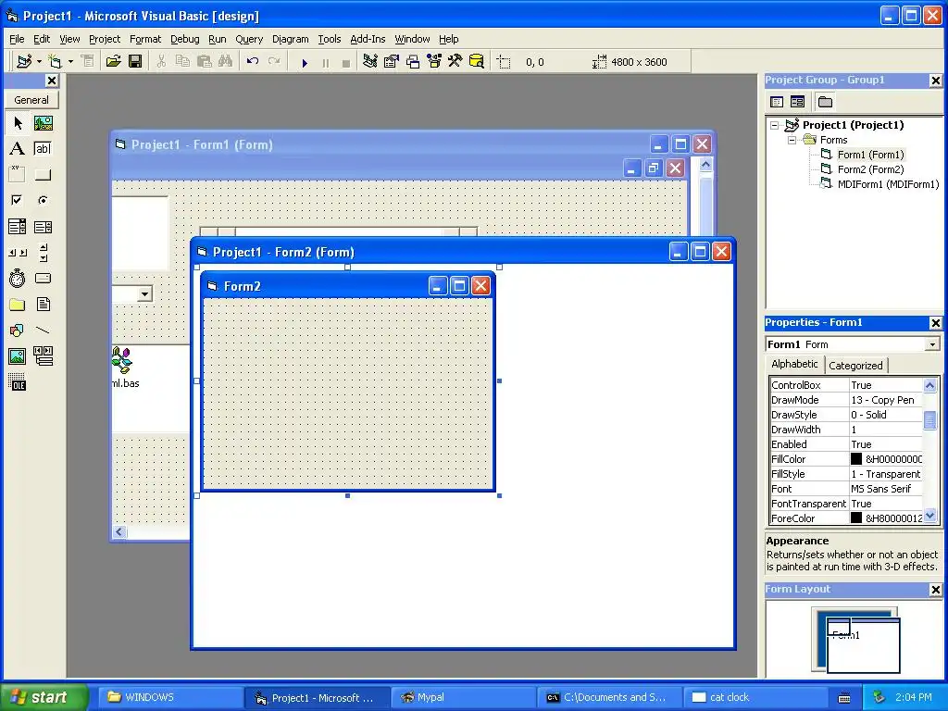The image size is (948, 711).
Task: Select the HScrollBar control tool
Action: 18,253
